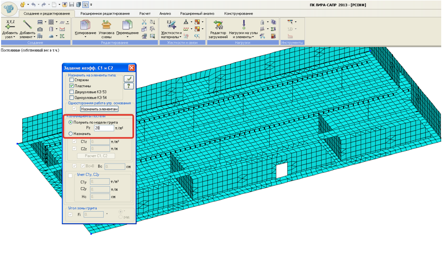442x253 pixels.
Task: Open Stiffness and materials (Жесткости и материалы)
Action: [x=171, y=25]
